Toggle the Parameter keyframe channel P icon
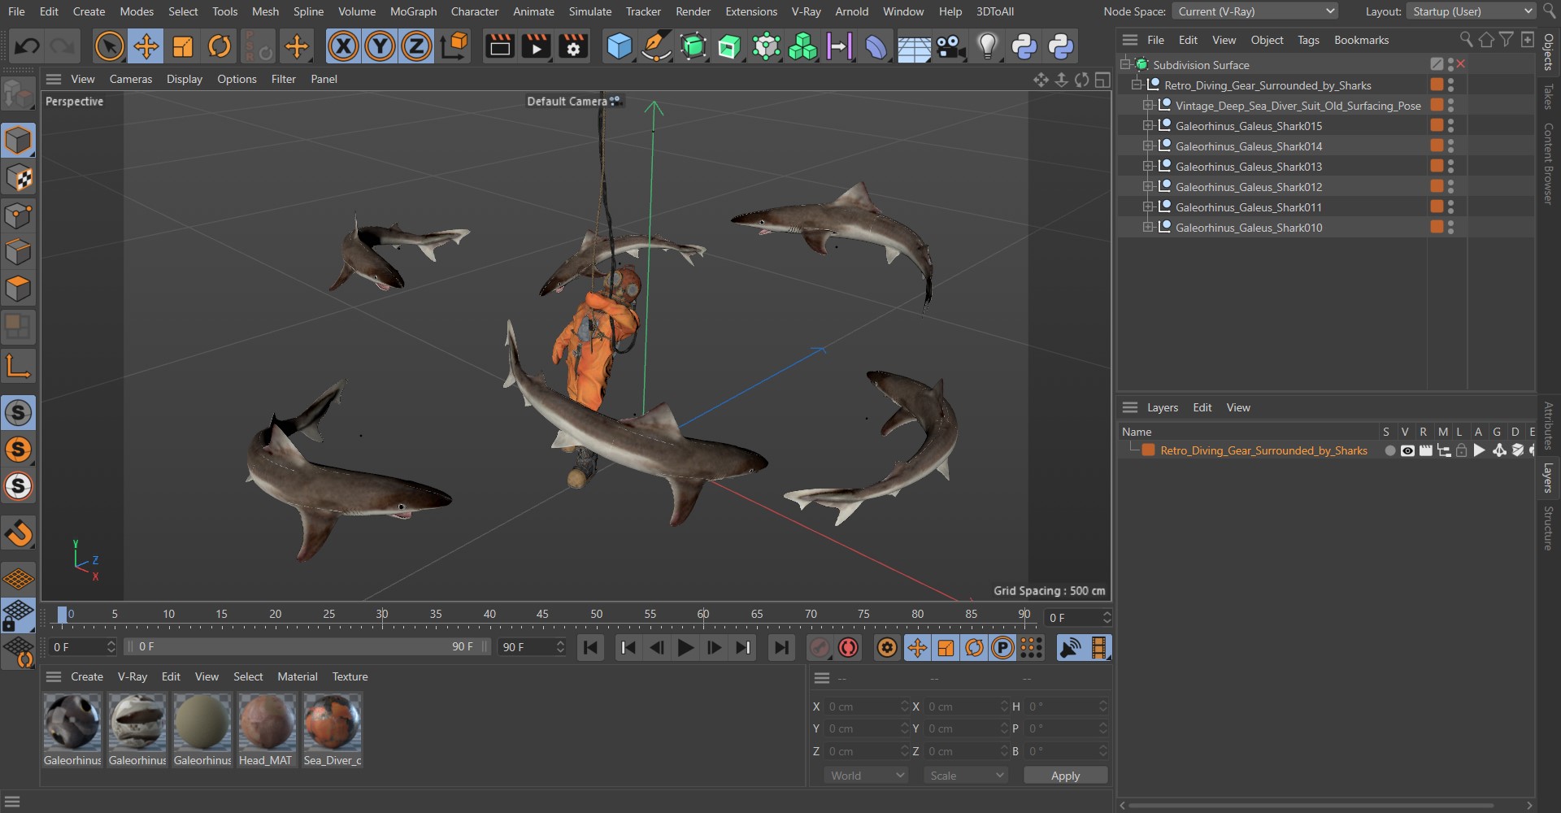 click(1003, 648)
